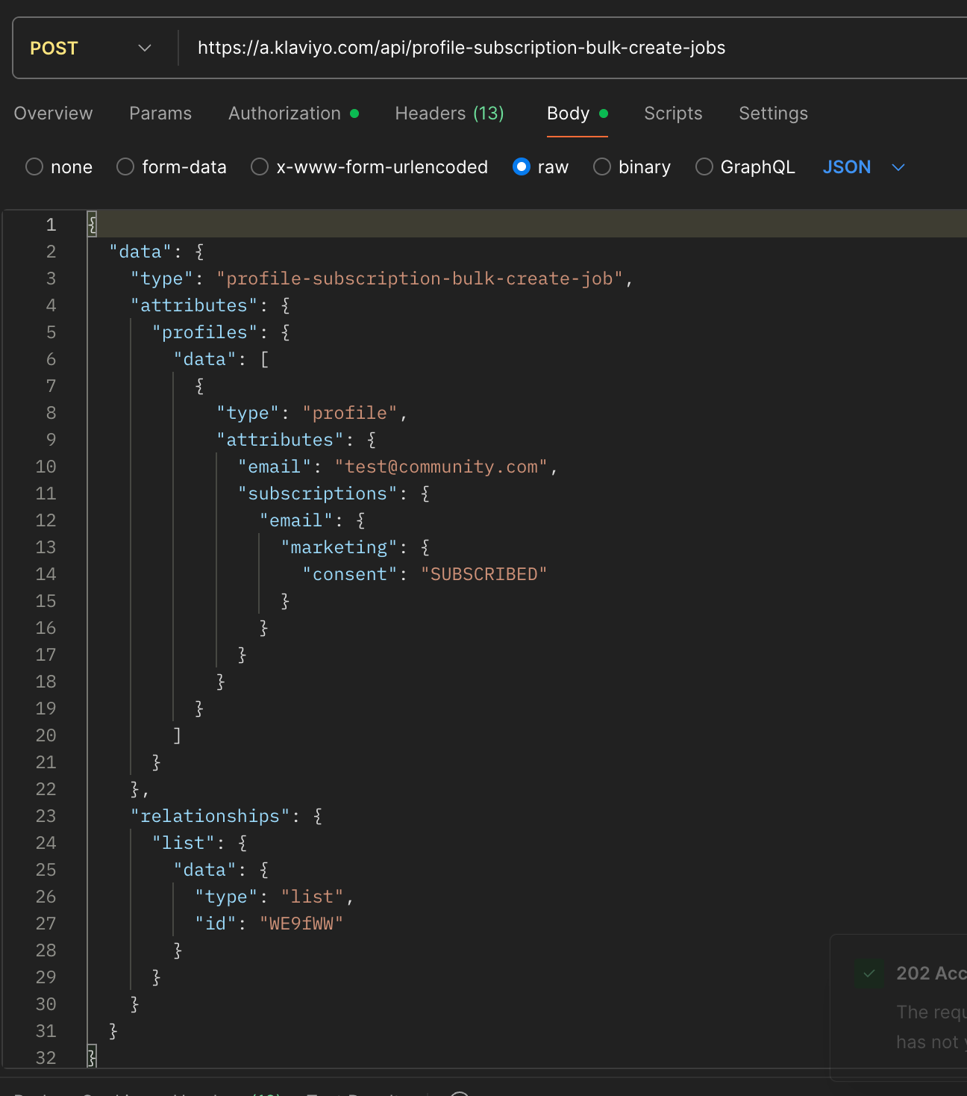Open the JSON format dropdown
The image size is (967, 1096).
point(863,166)
